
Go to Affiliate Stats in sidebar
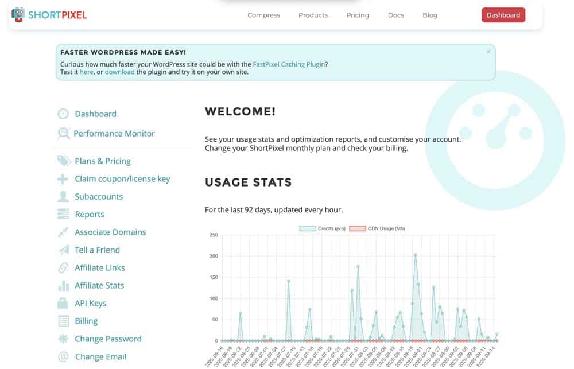(99, 286)
